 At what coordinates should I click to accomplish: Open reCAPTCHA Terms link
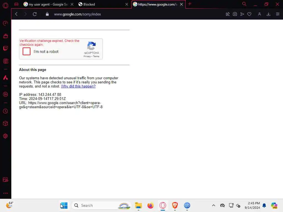click(x=96, y=56)
